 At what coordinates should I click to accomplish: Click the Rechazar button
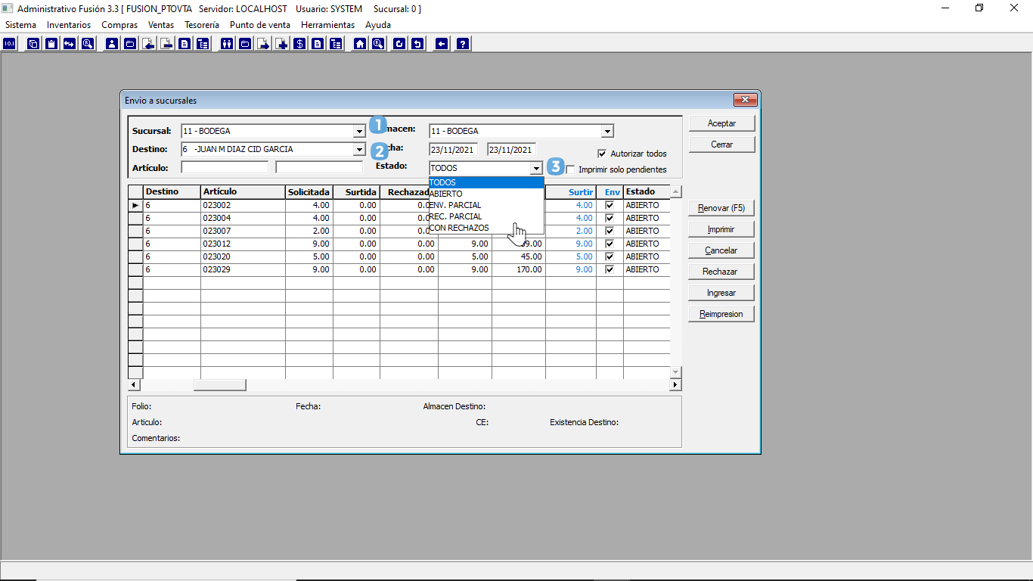pos(721,272)
